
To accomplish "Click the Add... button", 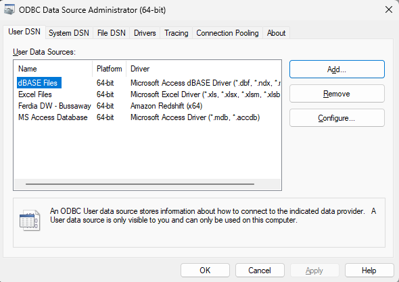I will 337,69.
